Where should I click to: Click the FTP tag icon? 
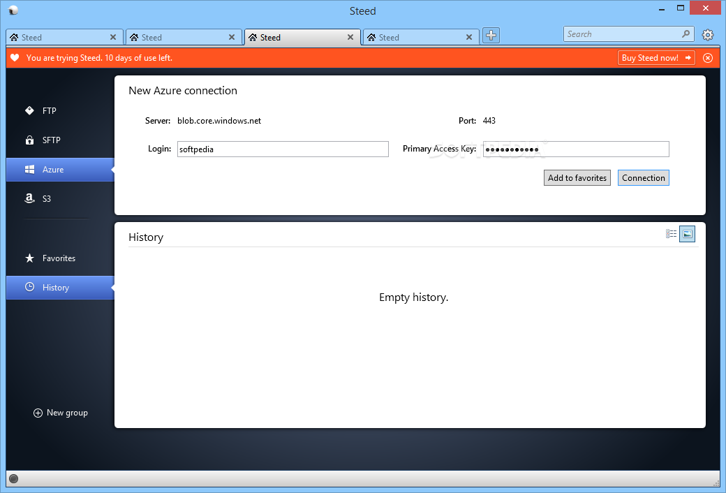(29, 111)
